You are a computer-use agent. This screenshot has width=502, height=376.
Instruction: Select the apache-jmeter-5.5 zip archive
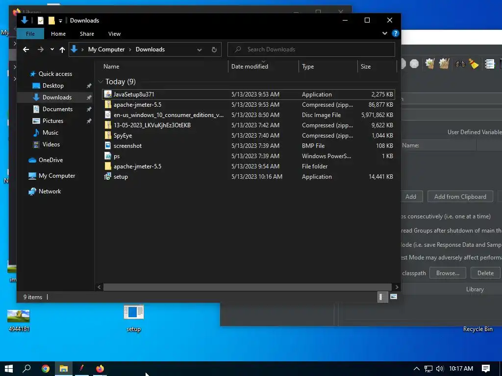pos(249,105)
